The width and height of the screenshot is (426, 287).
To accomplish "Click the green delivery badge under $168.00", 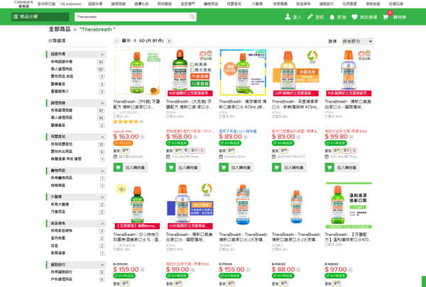I will click(177, 143).
